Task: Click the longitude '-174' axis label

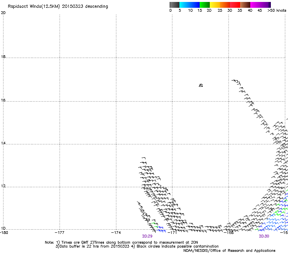Action: point(116,232)
